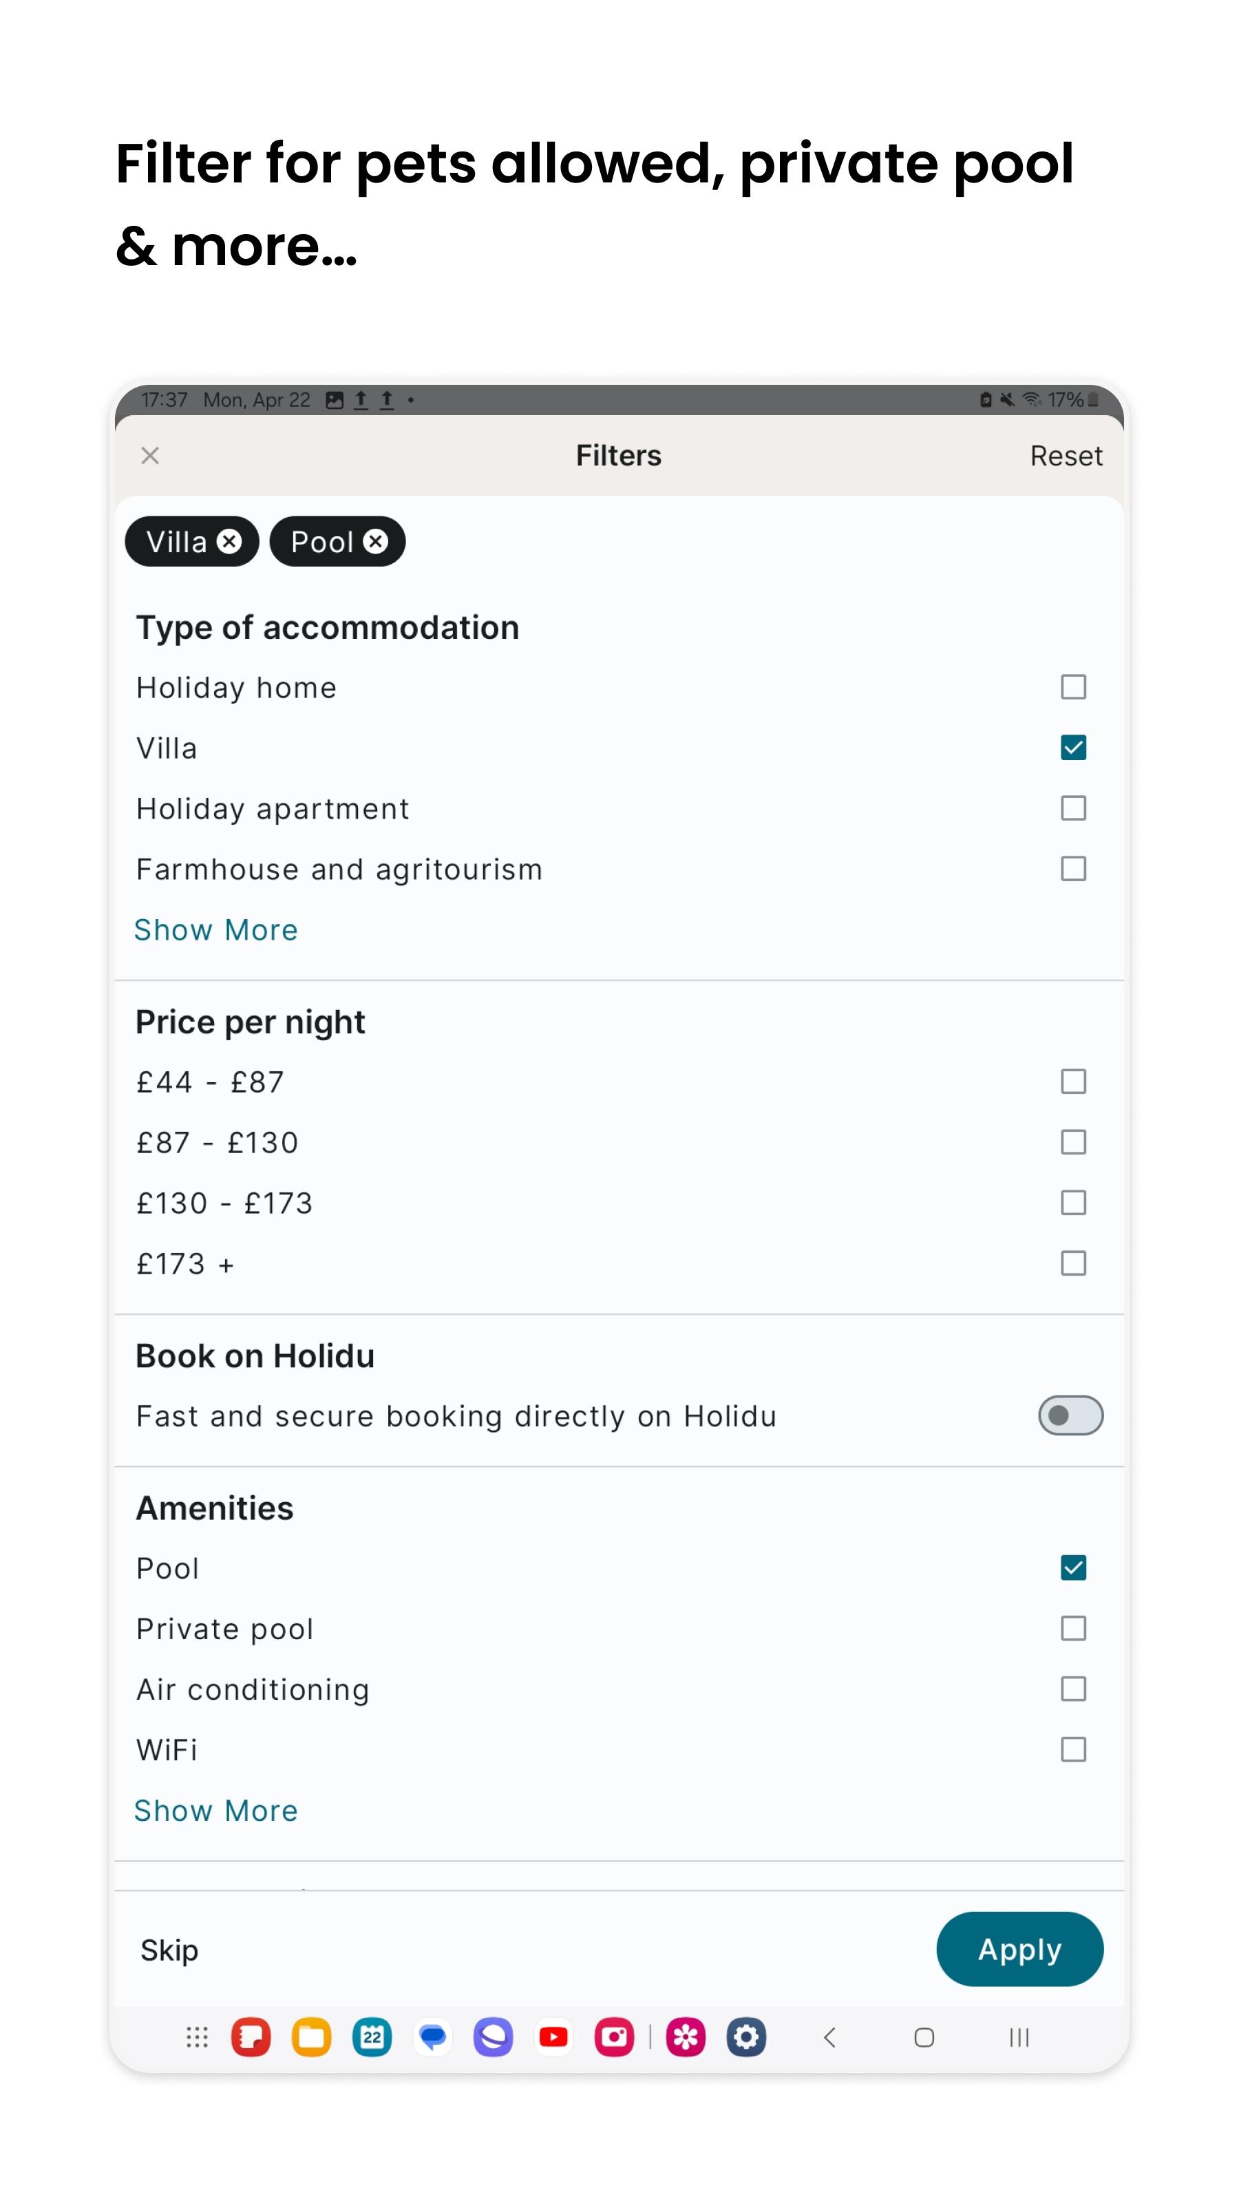
Task: Remove the Pool filter chip
Action: [x=375, y=541]
